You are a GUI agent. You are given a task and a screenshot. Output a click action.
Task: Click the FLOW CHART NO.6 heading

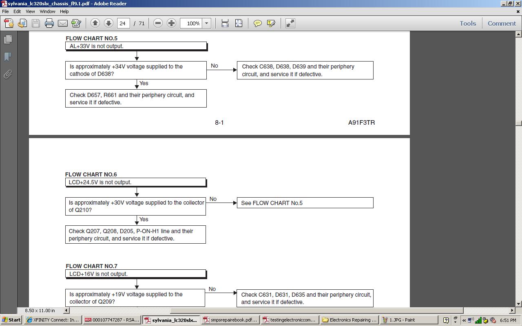pyautogui.click(x=91, y=174)
